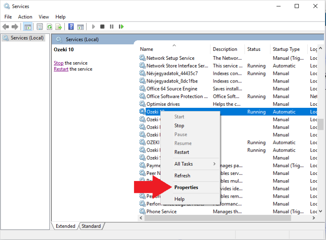Click horizontal scrollbar right arrow
This screenshot has width=326, height=240.
coord(314,218)
